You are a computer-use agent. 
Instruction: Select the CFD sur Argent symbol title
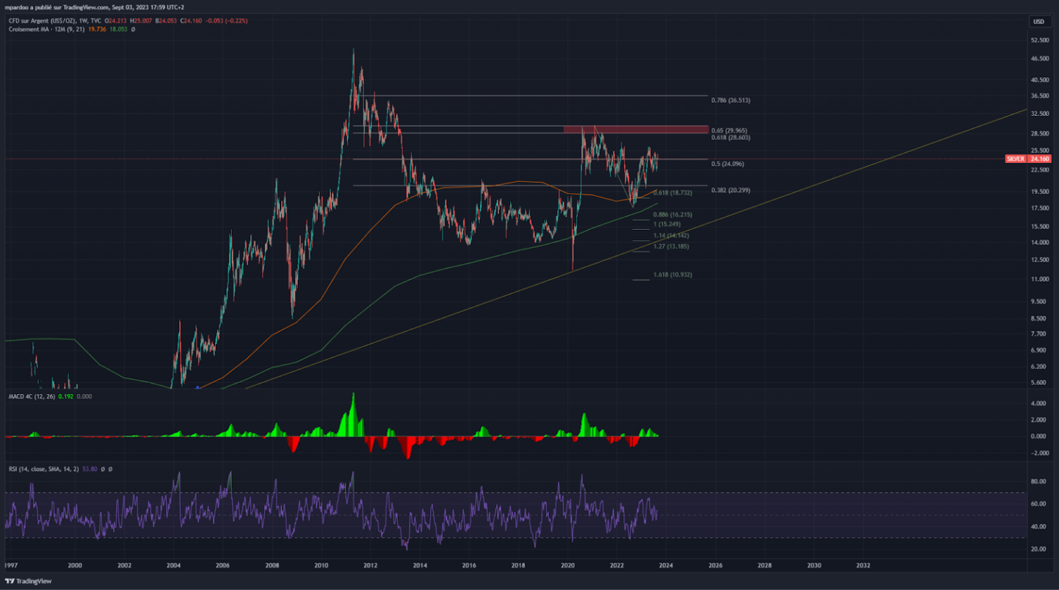pos(38,21)
